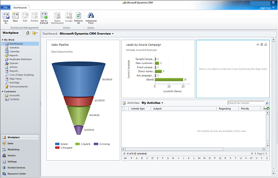
Task: Collapse the ribbon with the arrow under the help icon
Action: tap(273, 7)
